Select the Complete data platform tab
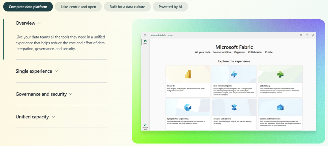 [x=28, y=7]
